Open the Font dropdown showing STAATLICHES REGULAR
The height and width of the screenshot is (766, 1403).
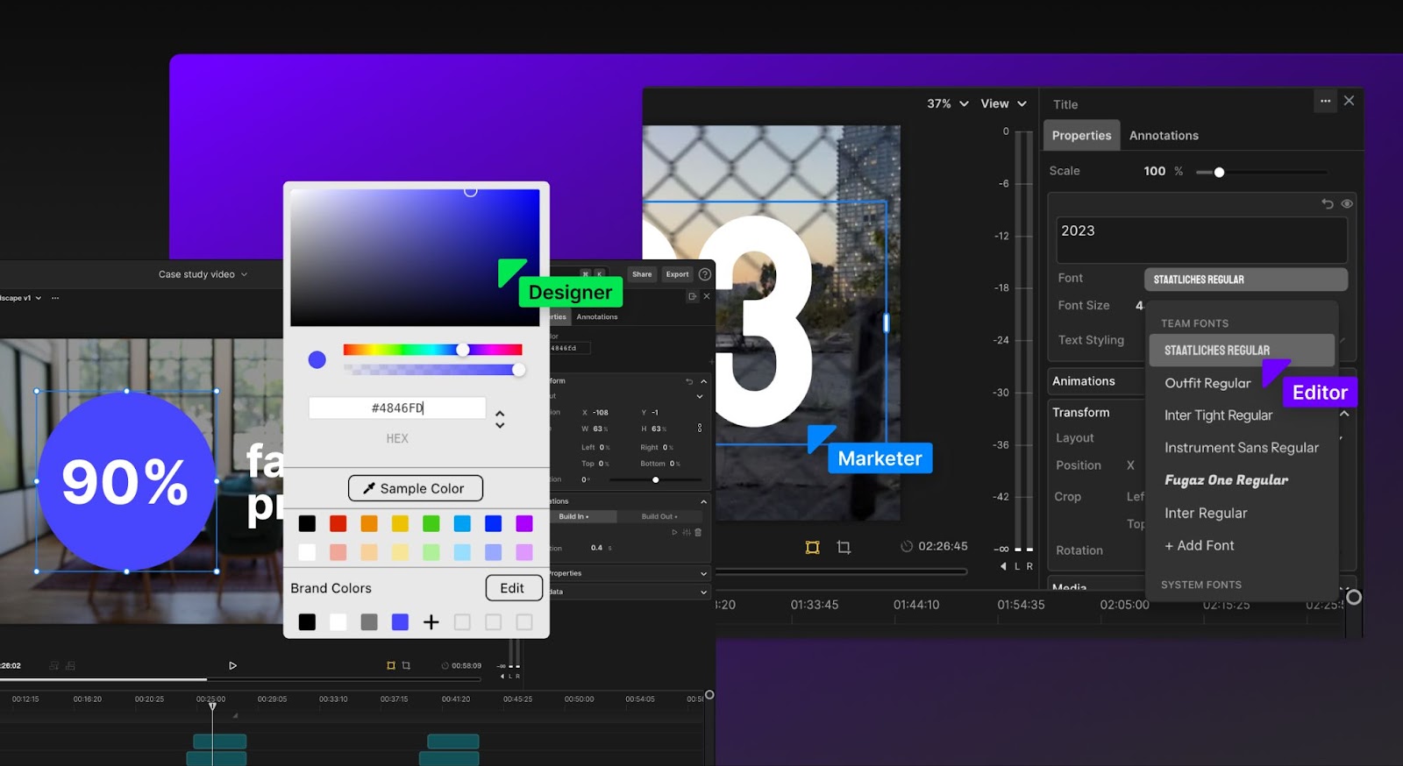point(1245,280)
